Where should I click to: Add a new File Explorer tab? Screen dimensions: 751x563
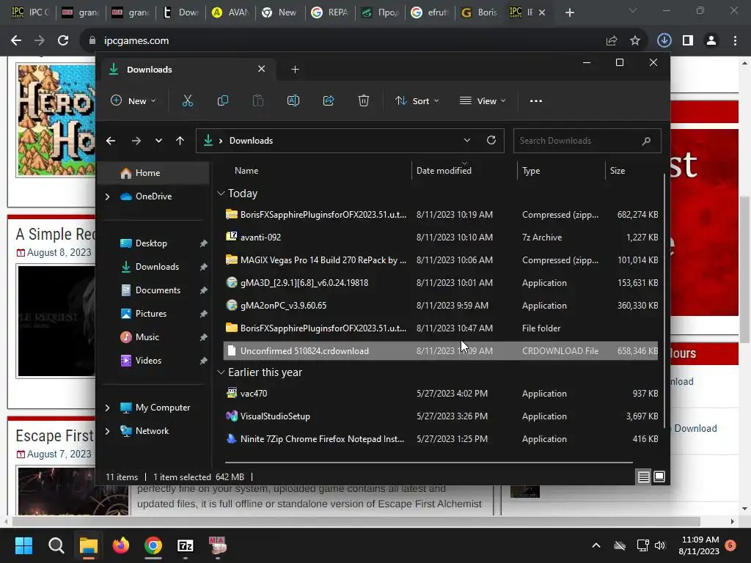click(x=295, y=70)
